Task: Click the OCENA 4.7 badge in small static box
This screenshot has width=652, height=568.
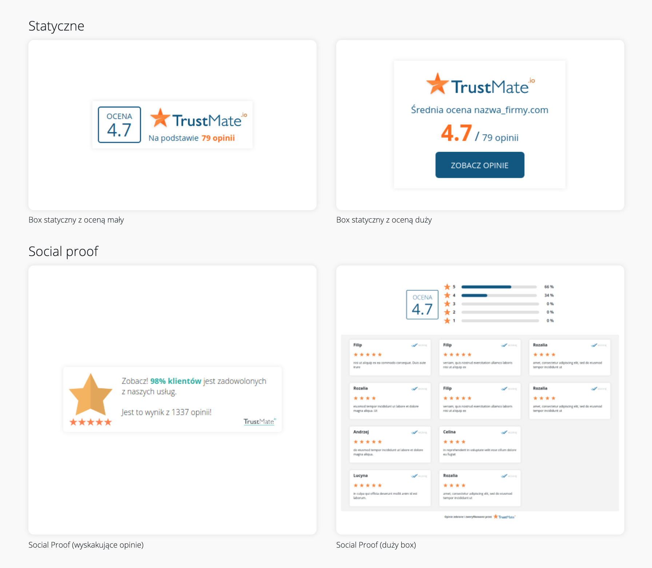Action: point(119,125)
